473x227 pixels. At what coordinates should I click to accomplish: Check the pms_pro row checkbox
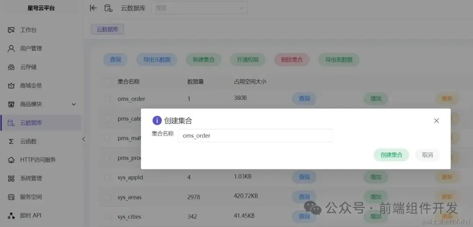107,158
